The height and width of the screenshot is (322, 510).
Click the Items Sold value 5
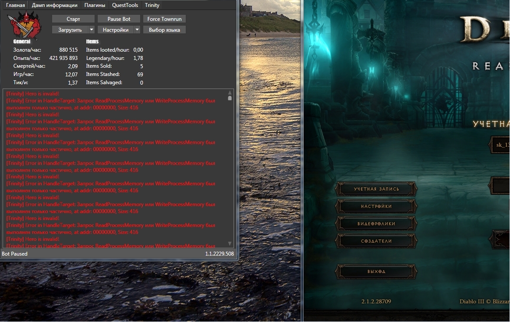[x=141, y=66]
